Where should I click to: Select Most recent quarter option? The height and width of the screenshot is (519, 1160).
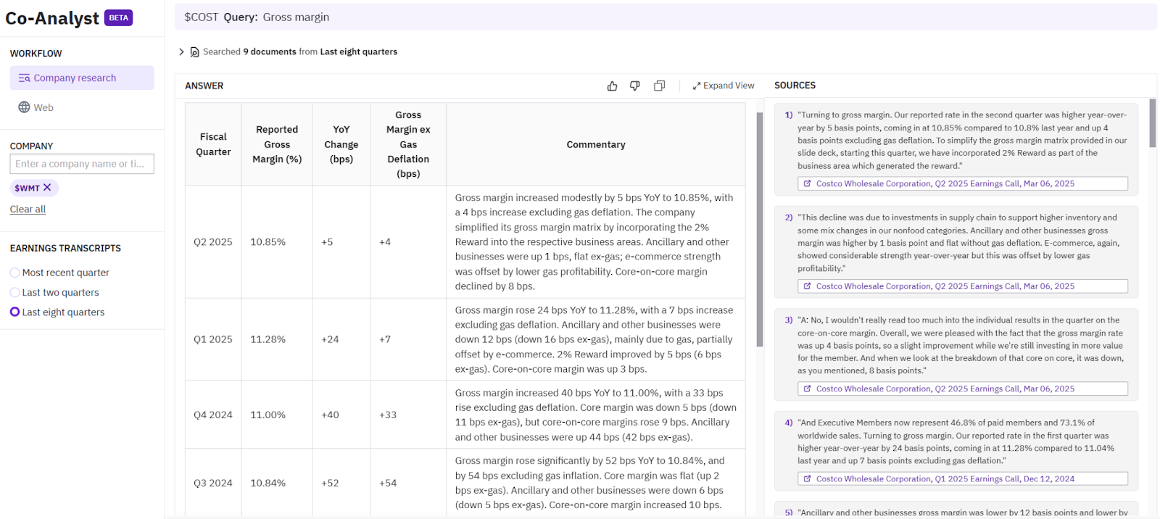[14, 273]
